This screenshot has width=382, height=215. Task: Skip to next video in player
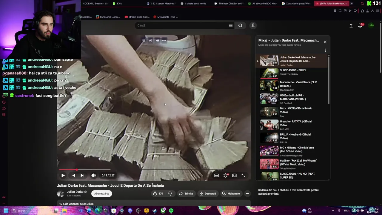coord(82,176)
